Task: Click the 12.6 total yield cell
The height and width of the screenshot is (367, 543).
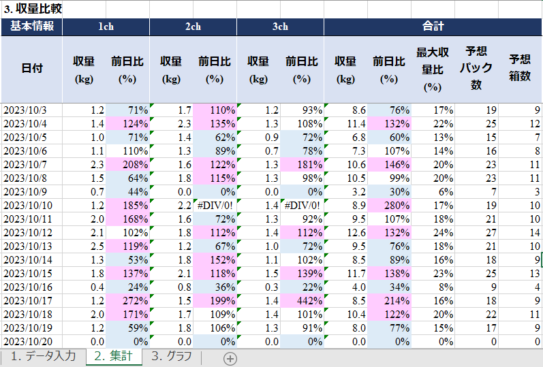Action: coord(346,233)
